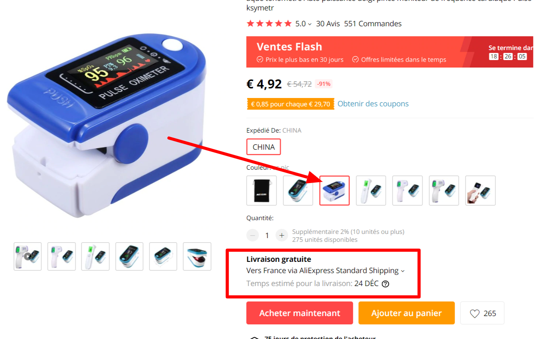This screenshot has height=339, width=545.
Task: Open the 30 Avis reviews link
Action: pos(328,24)
